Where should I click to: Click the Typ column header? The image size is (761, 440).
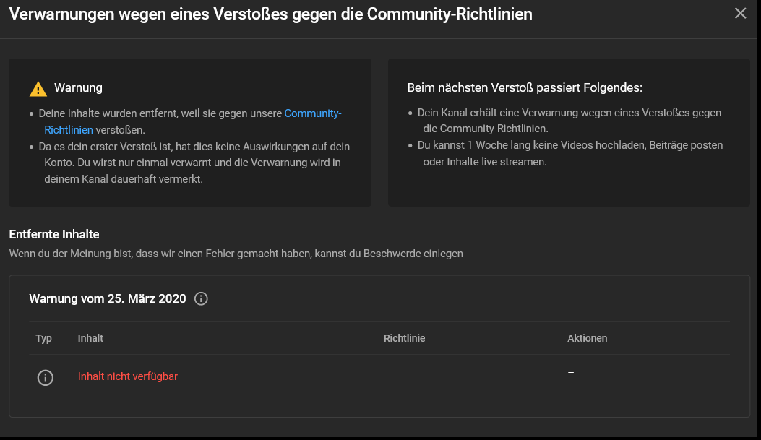(44, 338)
